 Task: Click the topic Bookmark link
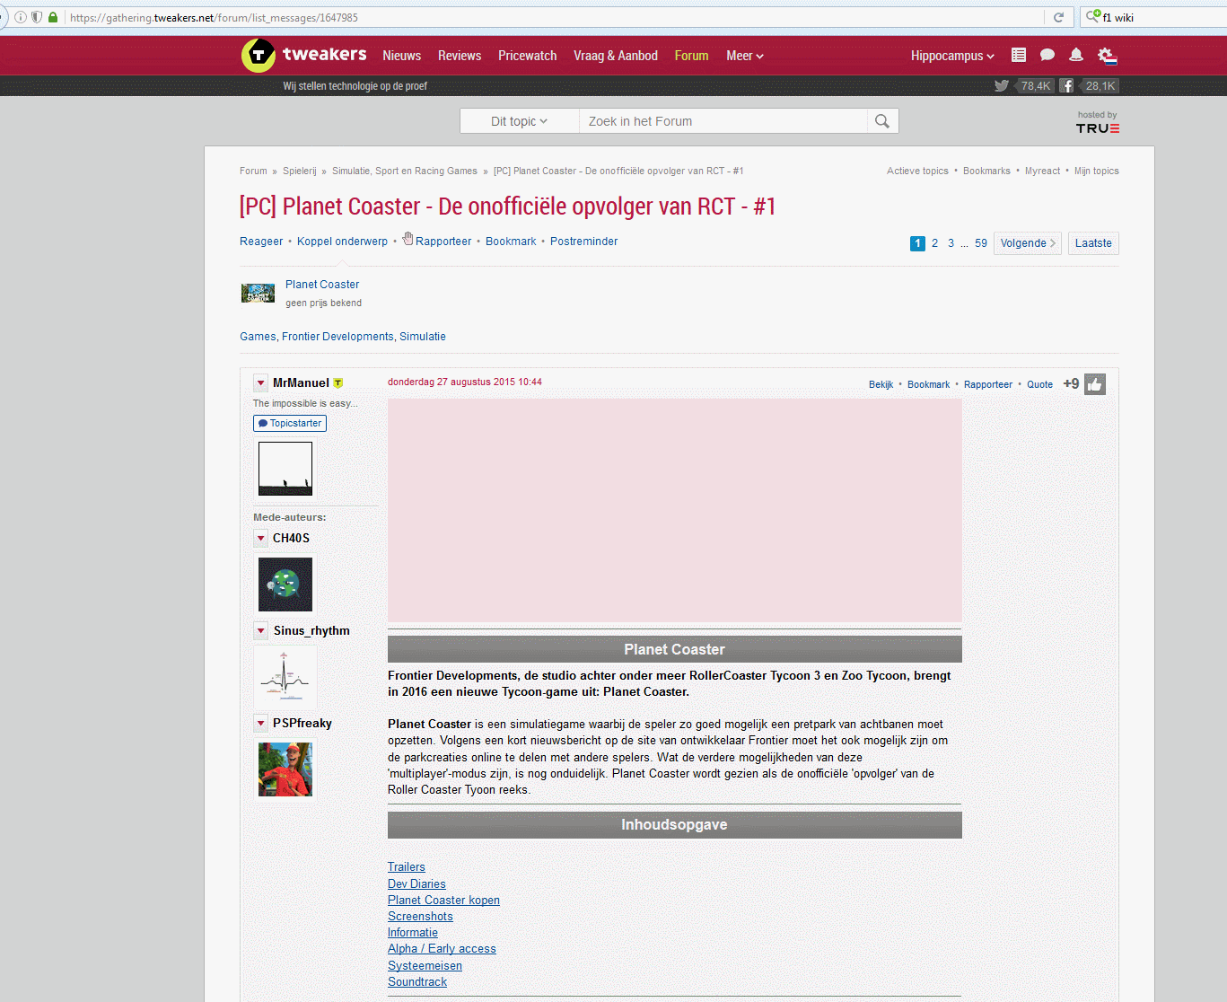point(511,242)
